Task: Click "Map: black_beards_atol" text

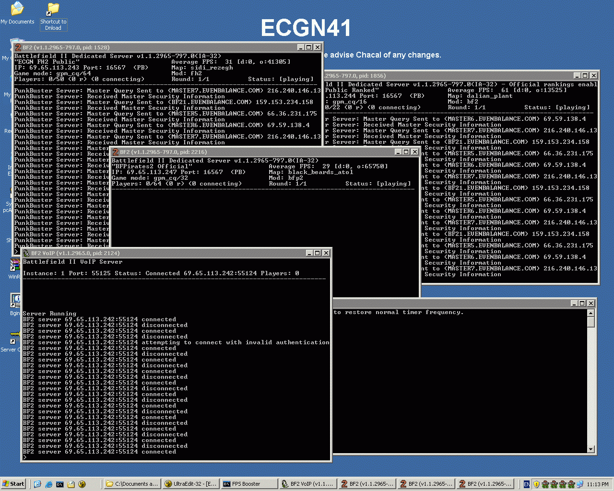Action: [311, 172]
